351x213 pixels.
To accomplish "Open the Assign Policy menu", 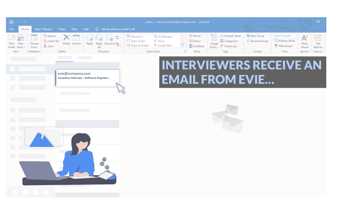I will [x=214, y=41].
